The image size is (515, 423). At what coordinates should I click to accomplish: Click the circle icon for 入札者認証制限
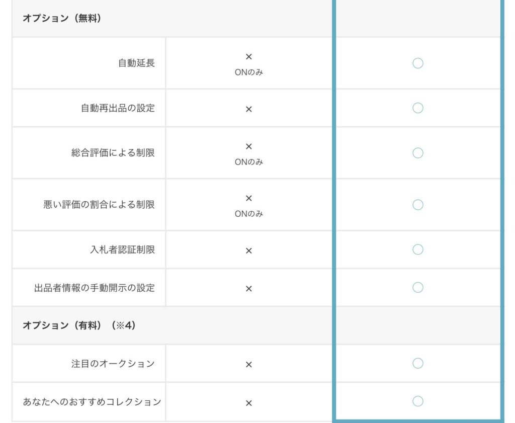pos(417,249)
